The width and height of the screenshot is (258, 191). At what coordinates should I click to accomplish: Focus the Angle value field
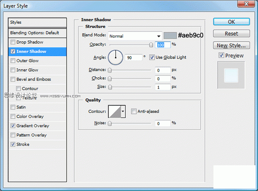pyautogui.click(x=133, y=58)
